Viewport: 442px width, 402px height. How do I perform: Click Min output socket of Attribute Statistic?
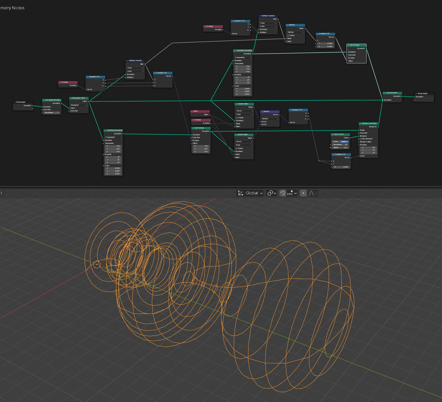(278, 19)
